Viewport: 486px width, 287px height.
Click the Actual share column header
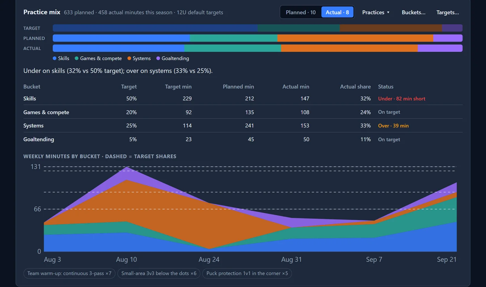(355, 86)
